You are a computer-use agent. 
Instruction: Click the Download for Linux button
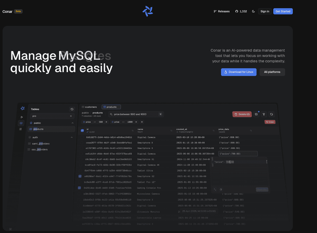(x=239, y=72)
